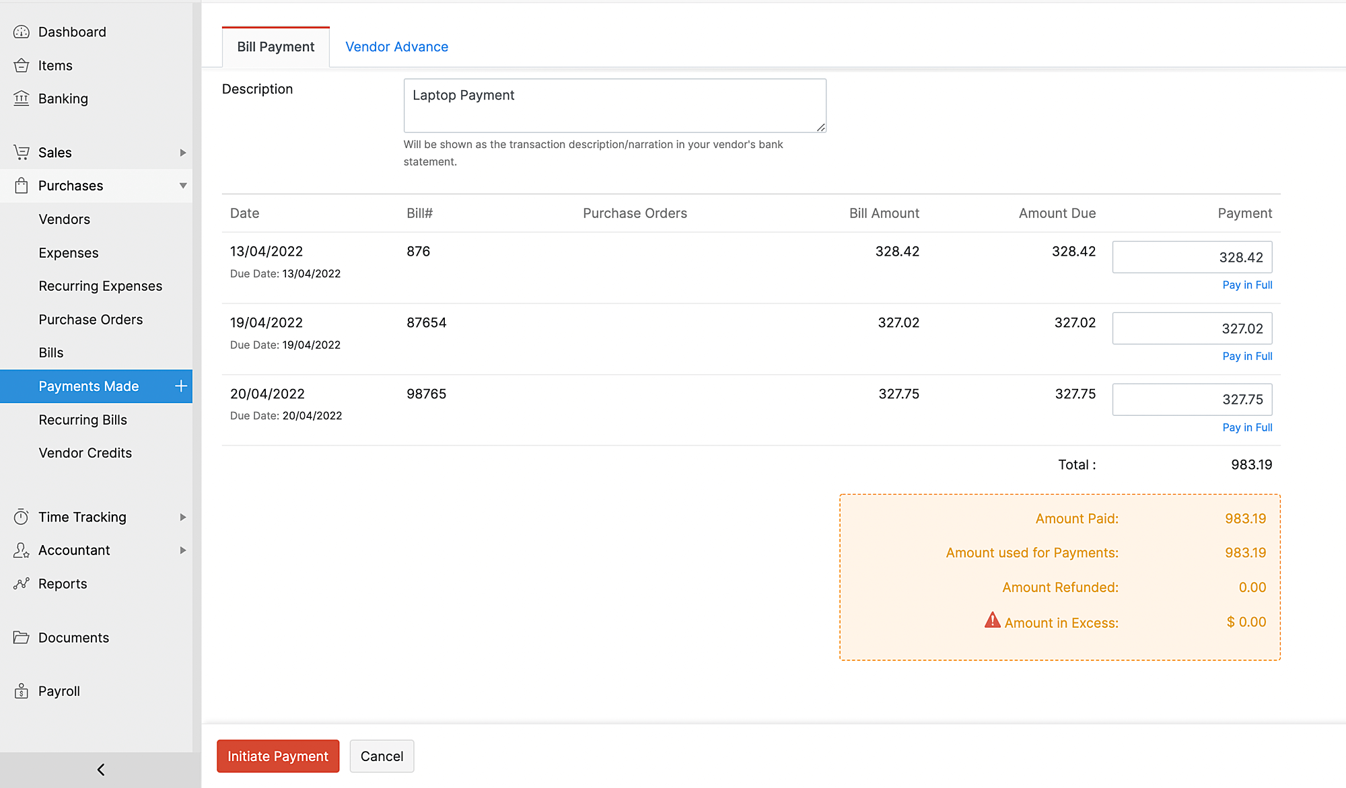Select the Bill Payment tab

coord(275,47)
